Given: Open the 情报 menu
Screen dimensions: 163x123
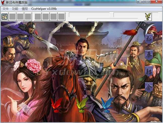Looking at the screenshot, I should point(25,9).
